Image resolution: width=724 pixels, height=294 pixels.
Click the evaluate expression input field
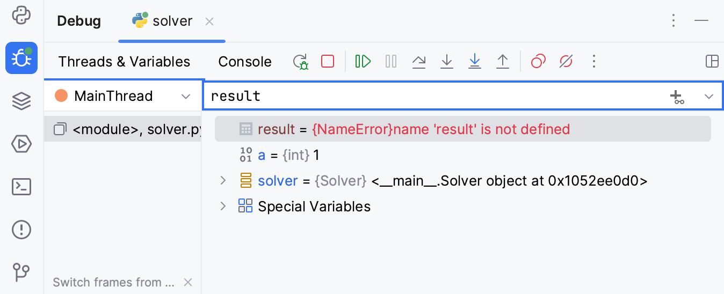coord(430,97)
